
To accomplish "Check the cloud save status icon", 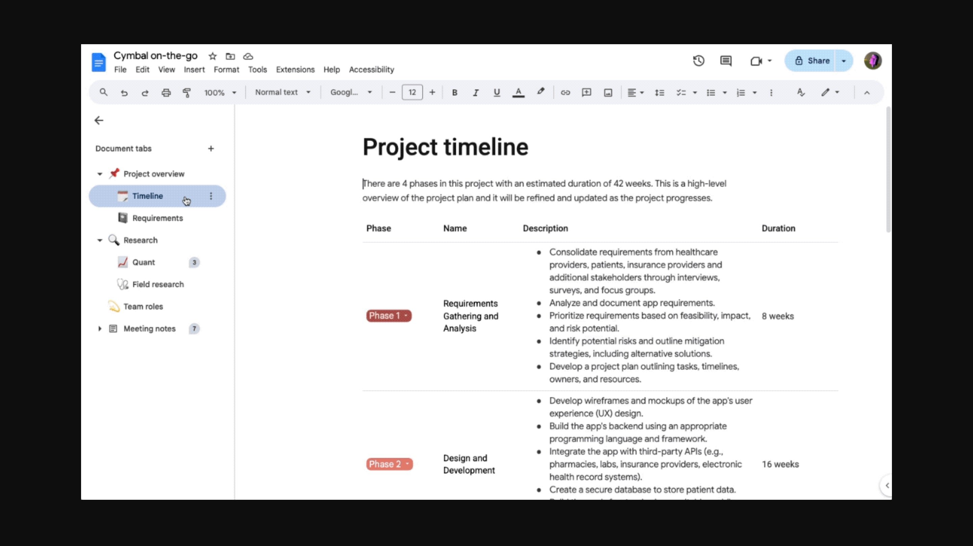I will pos(248,56).
